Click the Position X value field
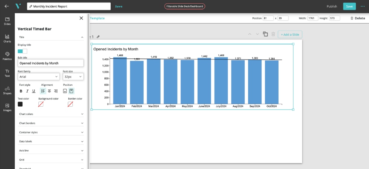This screenshot has height=169, width=369. [268, 18]
